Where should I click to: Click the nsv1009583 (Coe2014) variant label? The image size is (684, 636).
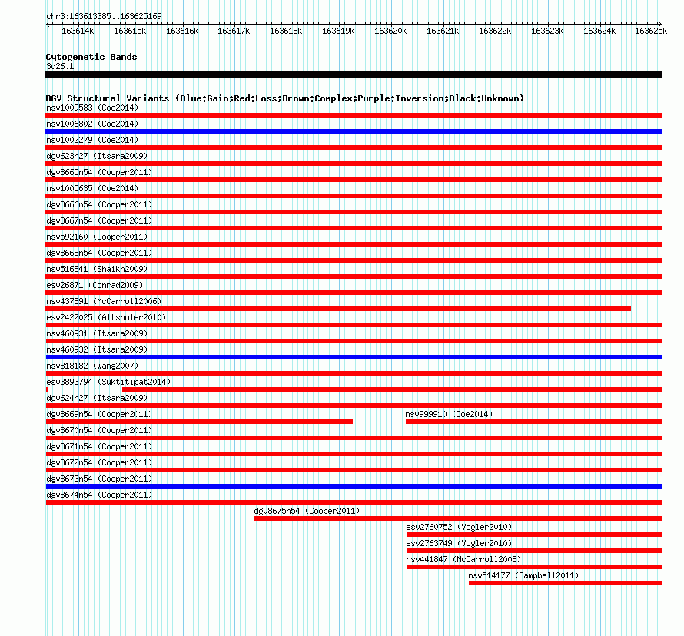[x=92, y=108]
